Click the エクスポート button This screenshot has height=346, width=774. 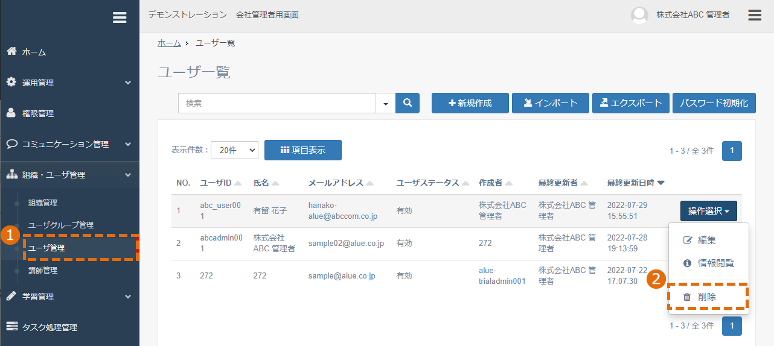click(630, 103)
